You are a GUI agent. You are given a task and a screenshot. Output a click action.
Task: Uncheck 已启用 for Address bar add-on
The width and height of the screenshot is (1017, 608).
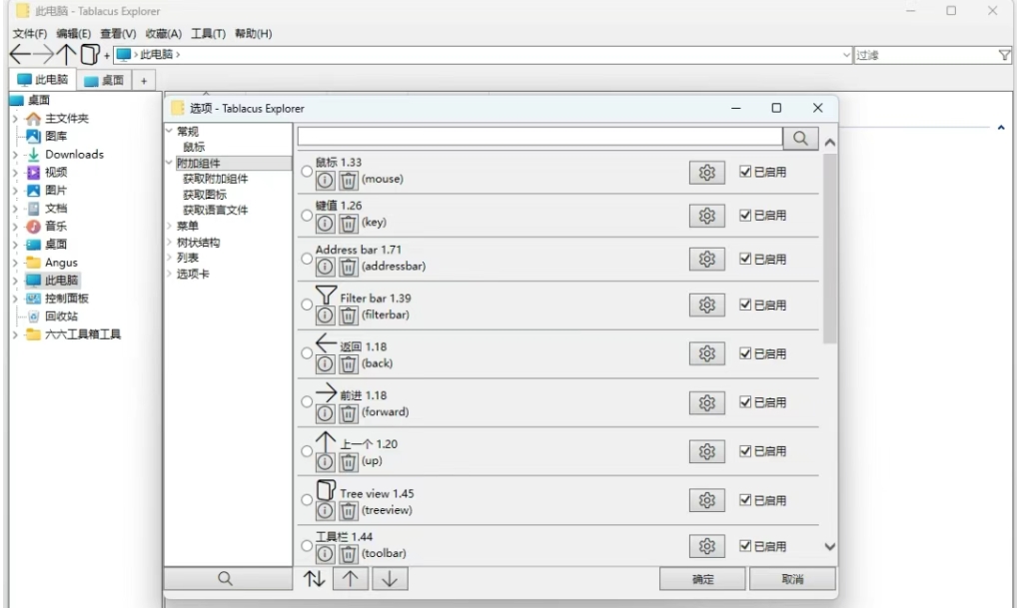tap(745, 258)
